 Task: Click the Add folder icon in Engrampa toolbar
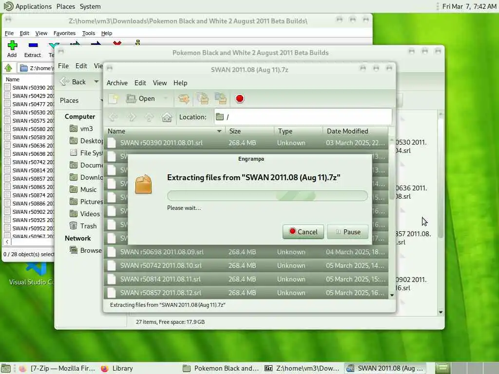[221, 99]
